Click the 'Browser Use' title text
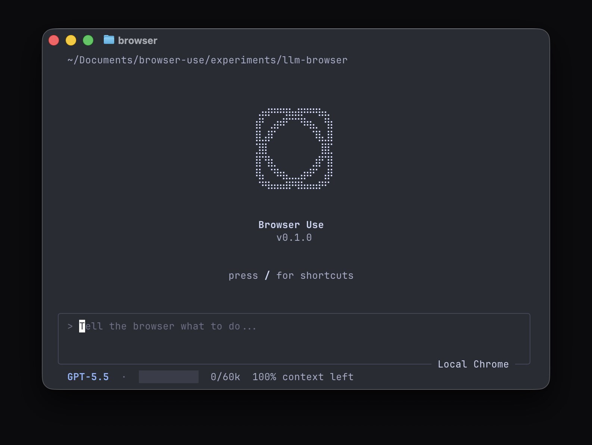Screen dimensions: 592x445 [291, 225]
